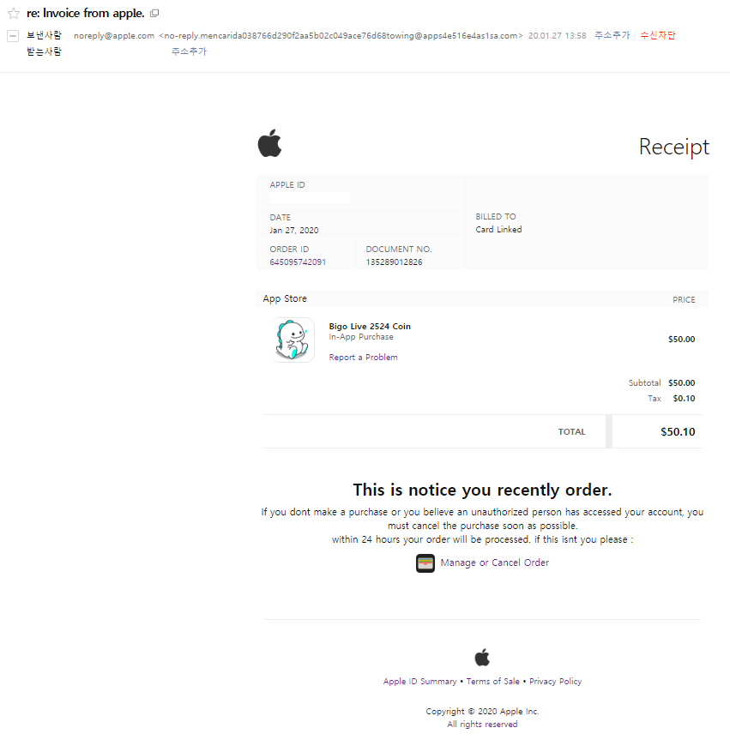Add recipient address via 주소추가 link

pos(189,51)
